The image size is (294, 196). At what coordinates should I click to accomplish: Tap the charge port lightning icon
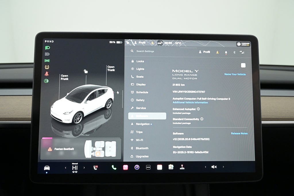[118, 93]
